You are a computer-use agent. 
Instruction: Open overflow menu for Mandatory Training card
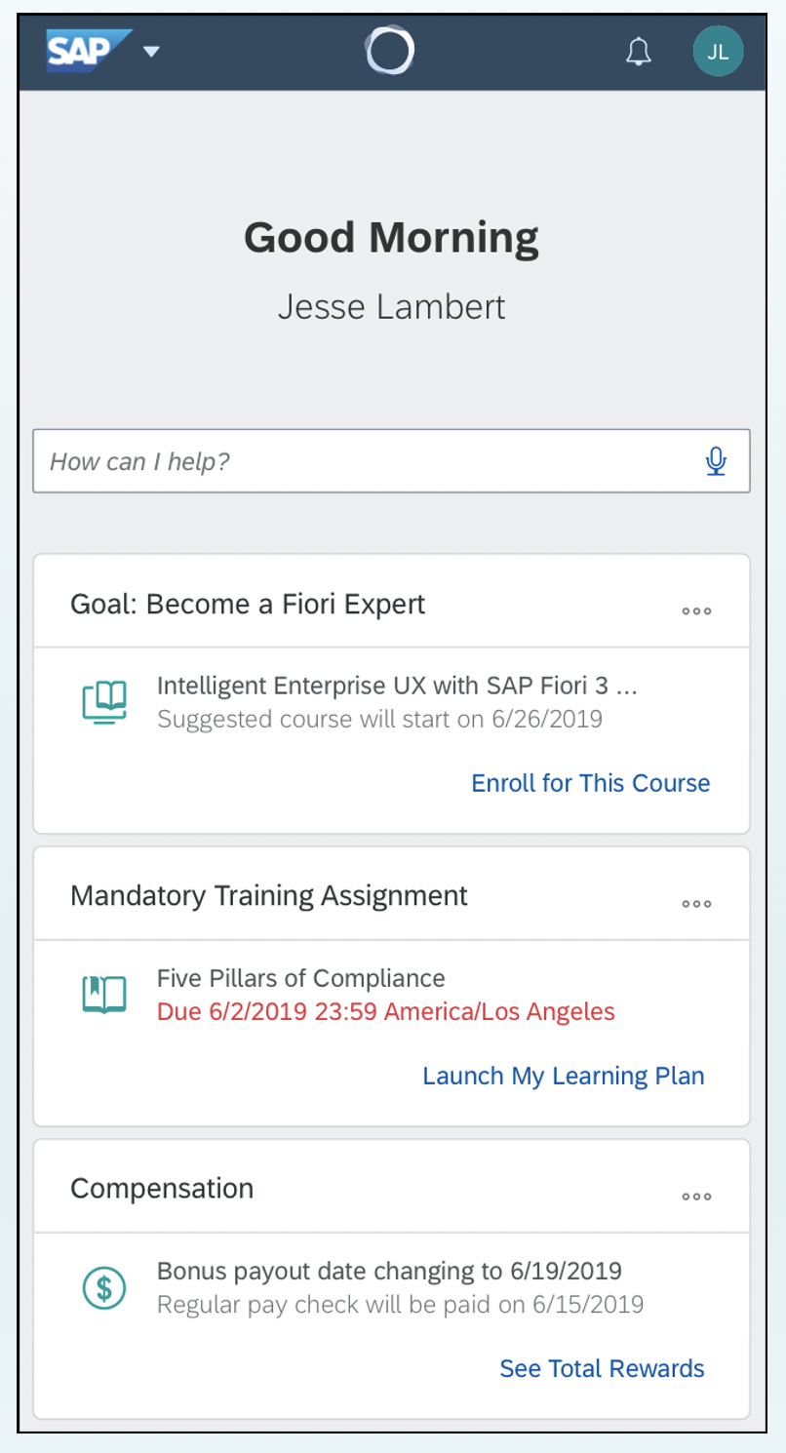(696, 904)
